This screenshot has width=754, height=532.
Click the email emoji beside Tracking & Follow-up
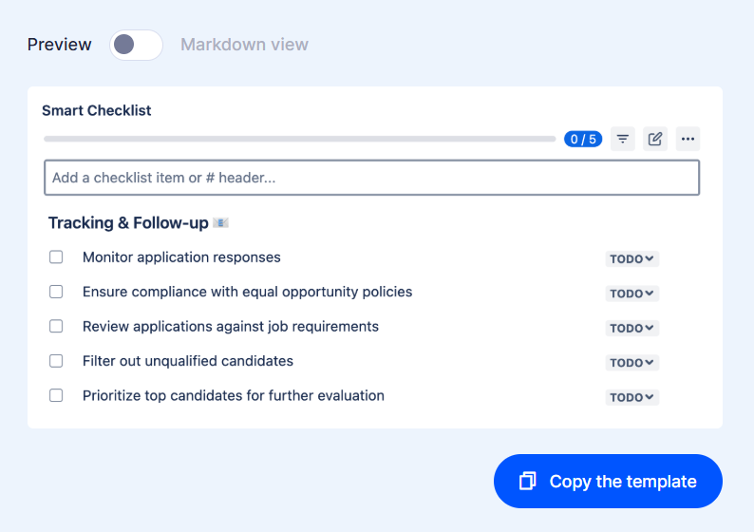220,223
